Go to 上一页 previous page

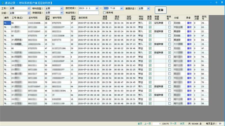(147, 123)
